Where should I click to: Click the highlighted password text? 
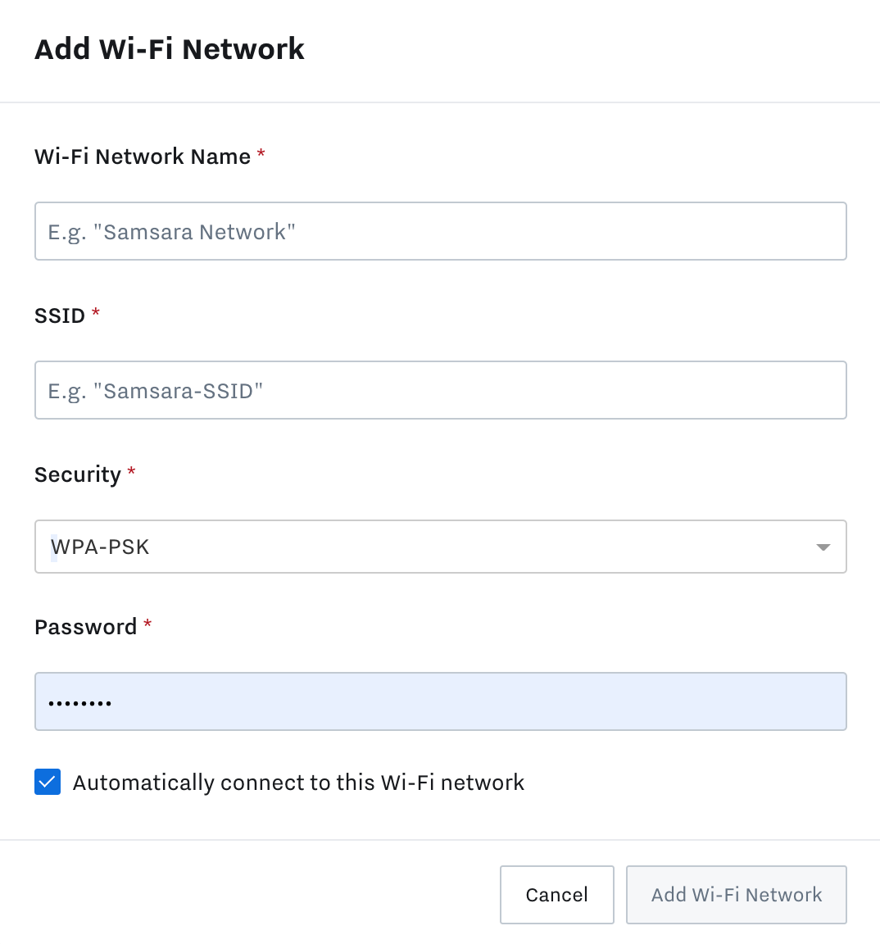[x=79, y=701]
